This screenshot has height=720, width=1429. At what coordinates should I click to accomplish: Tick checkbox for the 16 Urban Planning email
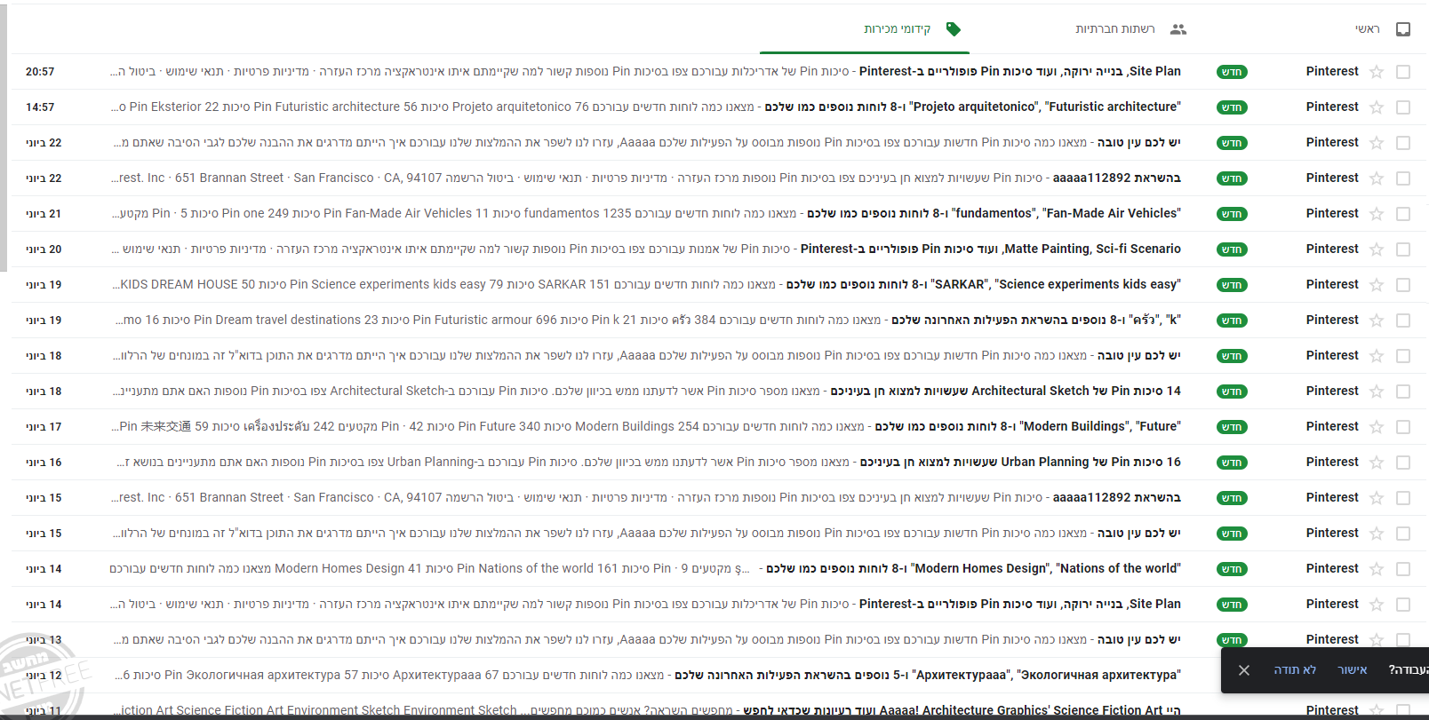click(x=1403, y=463)
